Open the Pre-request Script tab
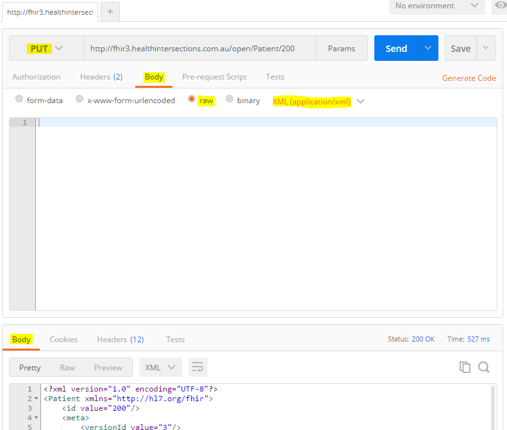 pyautogui.click(x=214, y=77)
